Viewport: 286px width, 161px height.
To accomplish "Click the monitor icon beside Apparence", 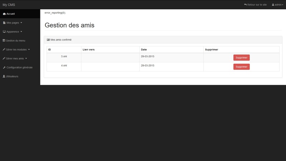I will click(x=4, y=31).
